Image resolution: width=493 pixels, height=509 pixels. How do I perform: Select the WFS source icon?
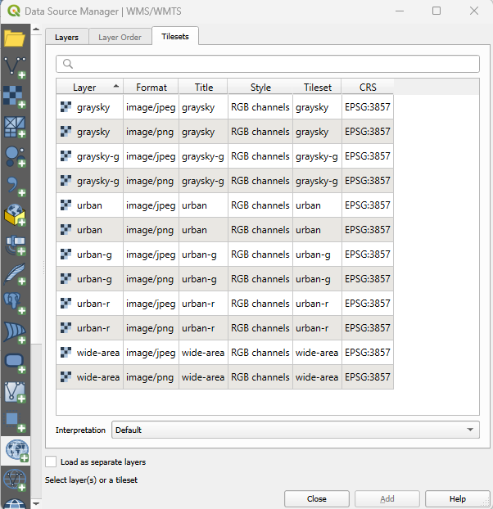pyautogui.click(x=14, y=480)
